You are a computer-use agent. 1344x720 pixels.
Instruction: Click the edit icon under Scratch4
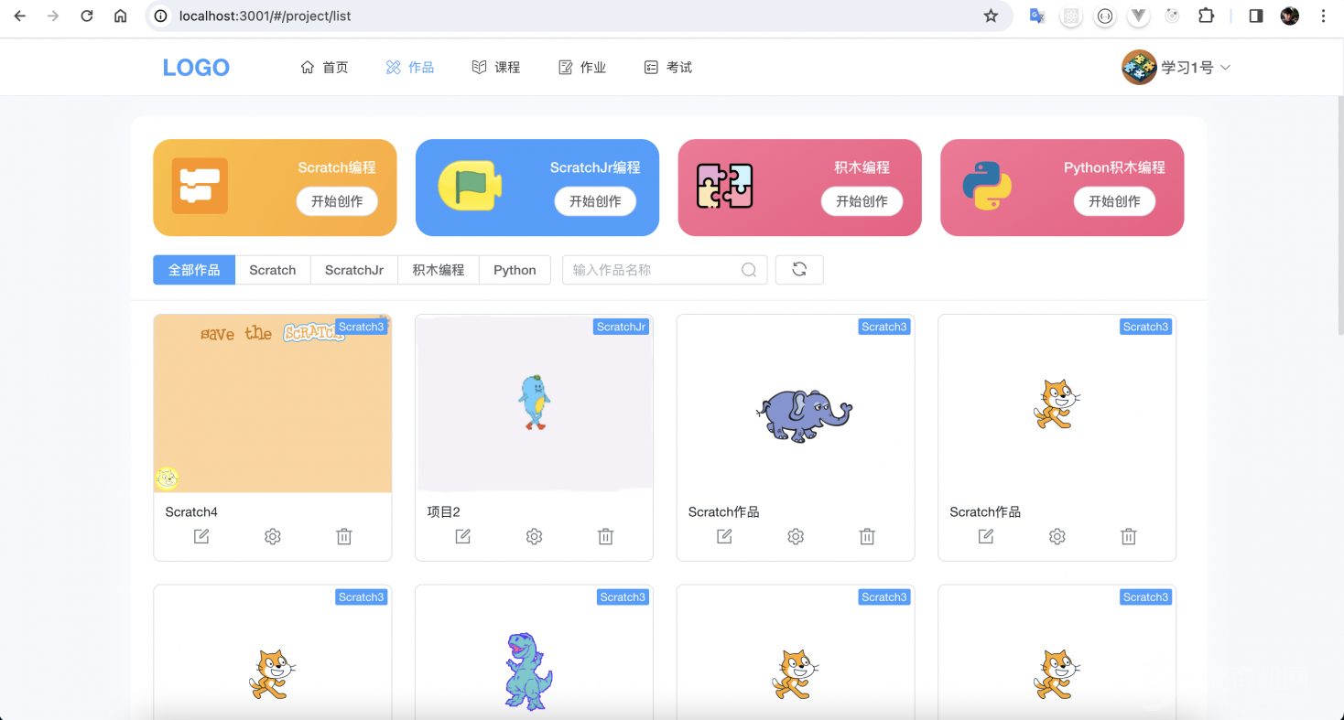[x=201, y=537]
